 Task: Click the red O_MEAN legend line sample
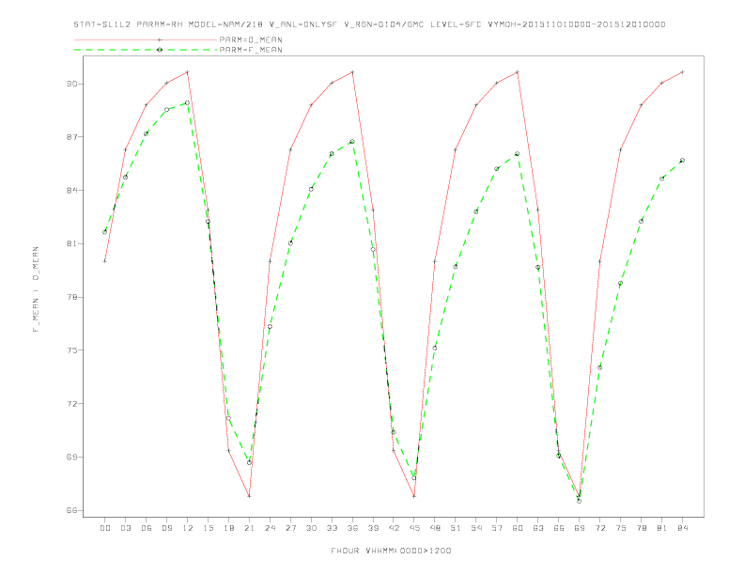coord(146,39)
